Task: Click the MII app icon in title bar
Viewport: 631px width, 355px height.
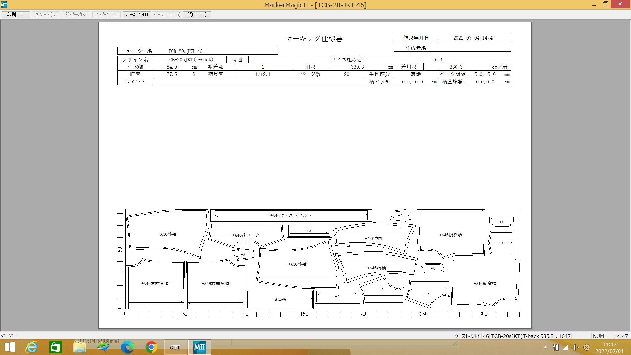Action: tap(4, 5)
